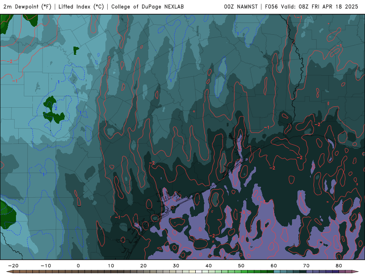
Task: Click the colorbar's left end arrow
Action: coord(10,272)
